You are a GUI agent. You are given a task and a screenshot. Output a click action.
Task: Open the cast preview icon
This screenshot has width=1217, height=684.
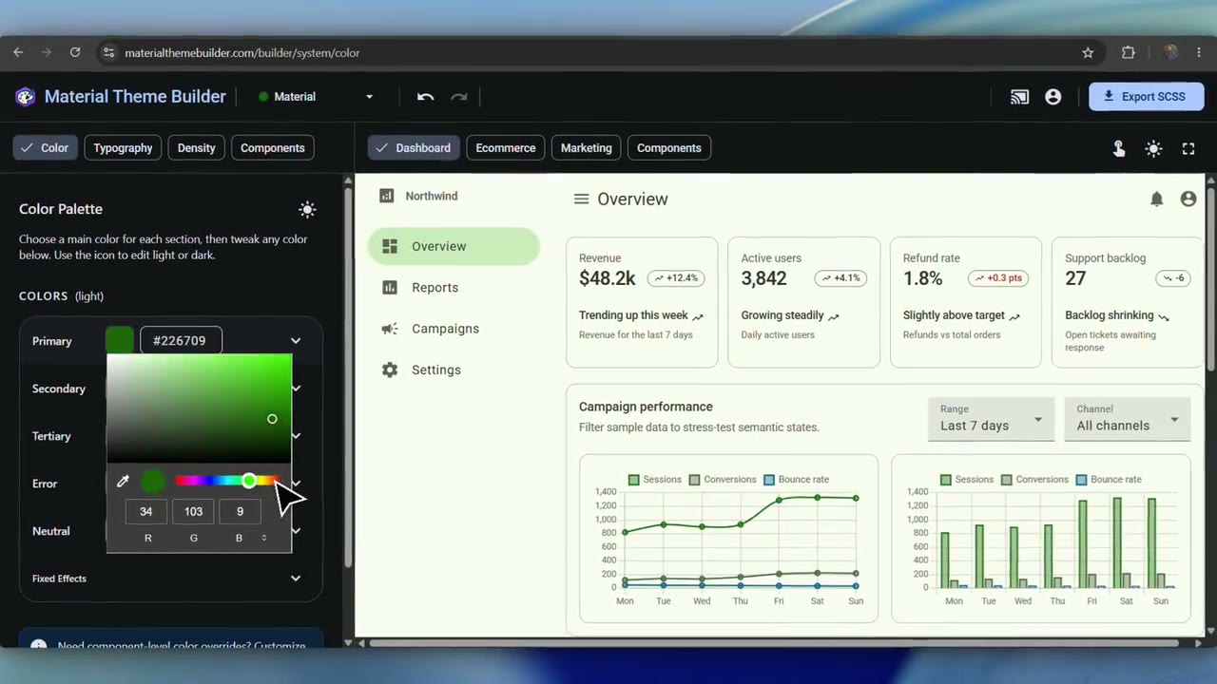click(1019, 97)
